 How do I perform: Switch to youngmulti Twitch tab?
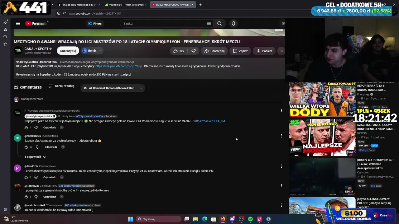(x=125, y=5)
